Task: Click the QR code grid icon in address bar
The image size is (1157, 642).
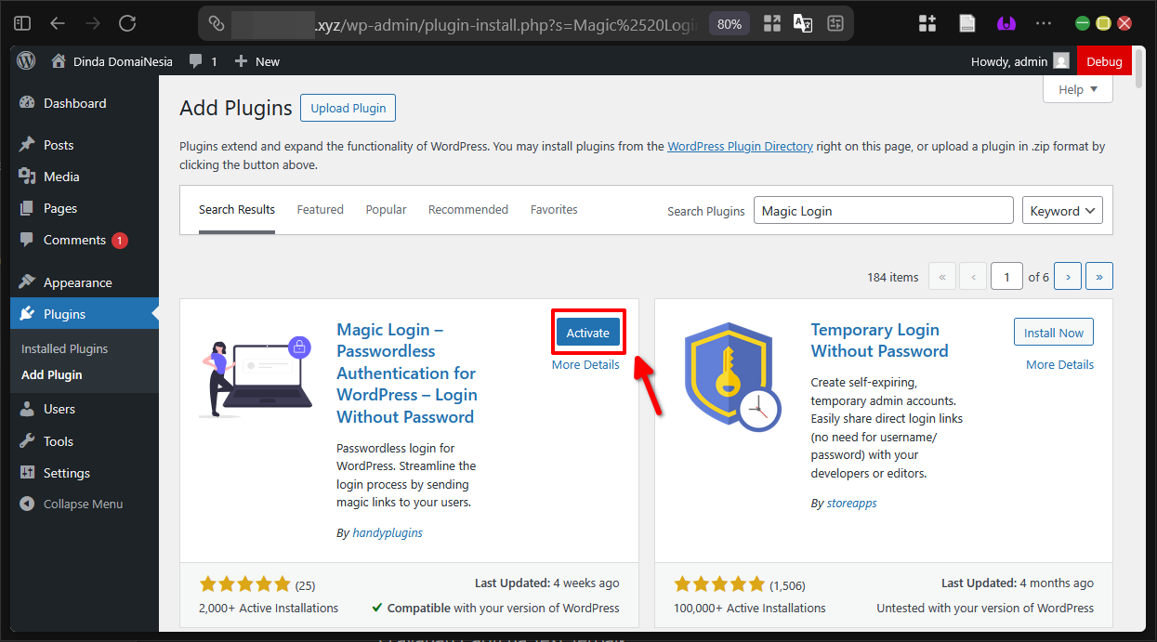Action: pyautogui.click(x=772, y=24)
